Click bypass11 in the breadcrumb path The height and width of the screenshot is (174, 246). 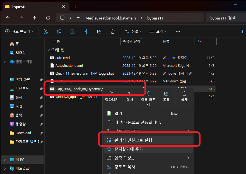coord(155,18)
